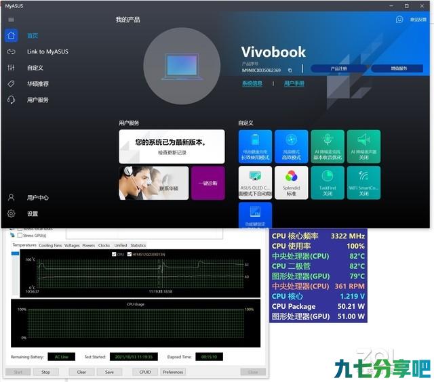Open Link to MyASUS
434x382 pixels.
click(47, 51)
